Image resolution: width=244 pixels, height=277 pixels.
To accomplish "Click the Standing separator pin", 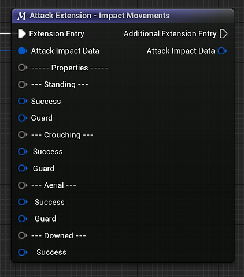I will coord(23,84).
